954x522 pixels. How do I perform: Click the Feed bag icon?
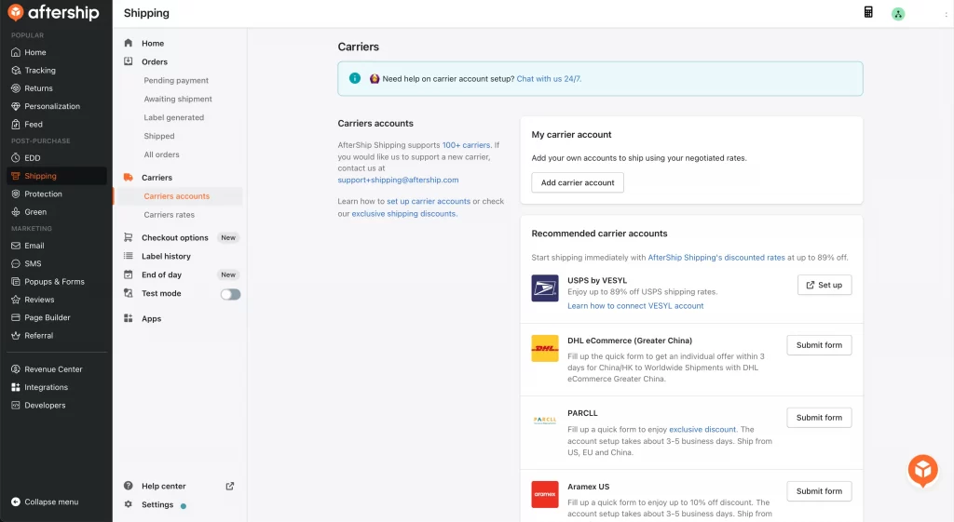pos(16,124)
